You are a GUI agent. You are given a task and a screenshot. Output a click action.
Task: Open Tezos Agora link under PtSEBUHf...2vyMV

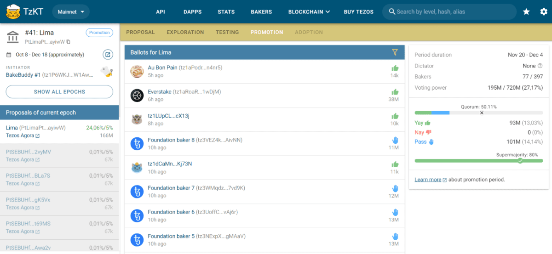(x=23, y=159)
